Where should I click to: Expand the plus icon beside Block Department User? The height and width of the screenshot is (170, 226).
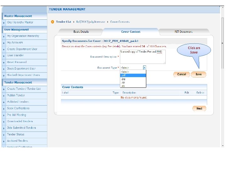pyautogui.click(x=4, y=69)
